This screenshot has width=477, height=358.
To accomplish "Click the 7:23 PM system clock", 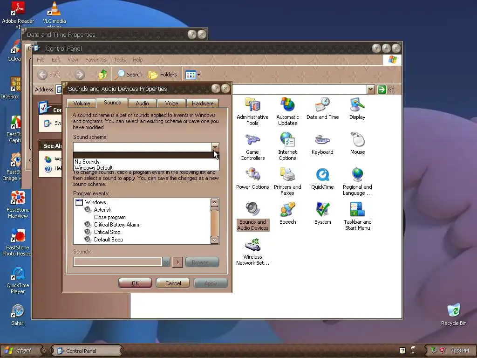I will [460, 351].
